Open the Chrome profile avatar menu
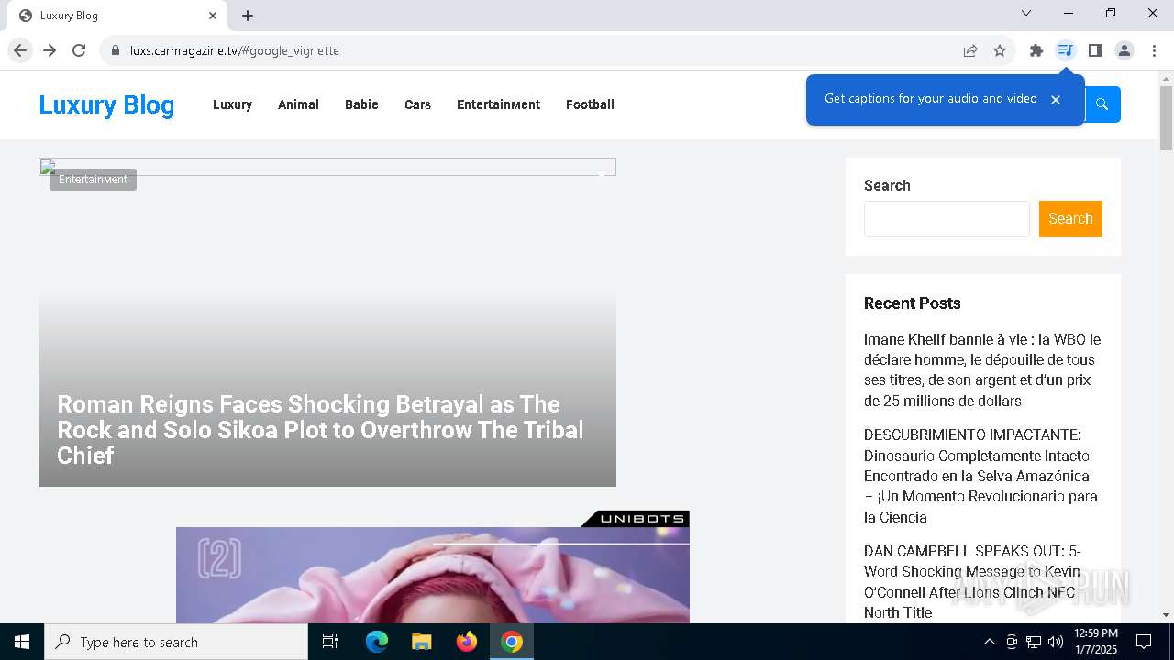This screenshot has height=660, width=1174. pos(1124,50)
